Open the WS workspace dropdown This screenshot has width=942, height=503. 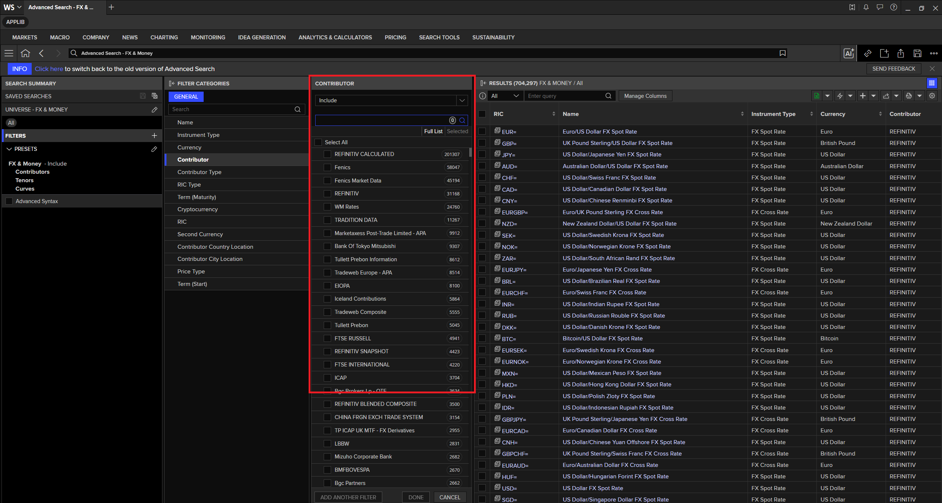(x=13, y=7)
